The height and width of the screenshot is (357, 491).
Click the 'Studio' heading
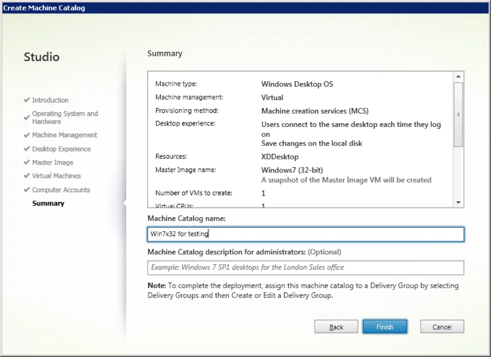pos(41,57)
